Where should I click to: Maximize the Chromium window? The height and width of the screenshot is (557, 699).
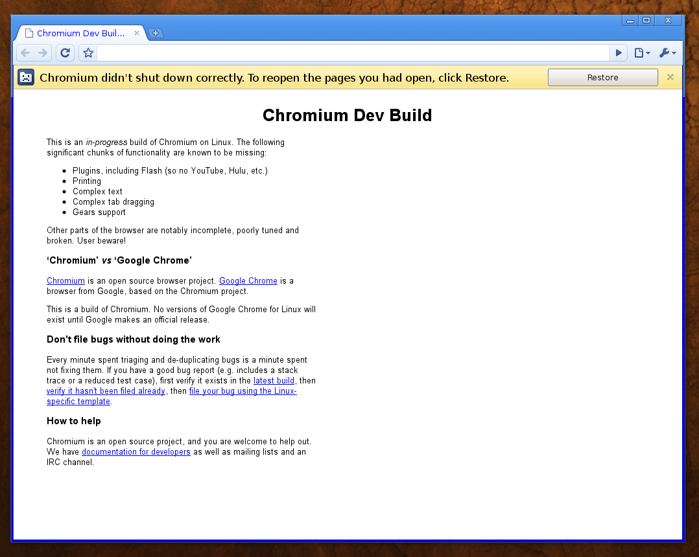click(646, 20)
